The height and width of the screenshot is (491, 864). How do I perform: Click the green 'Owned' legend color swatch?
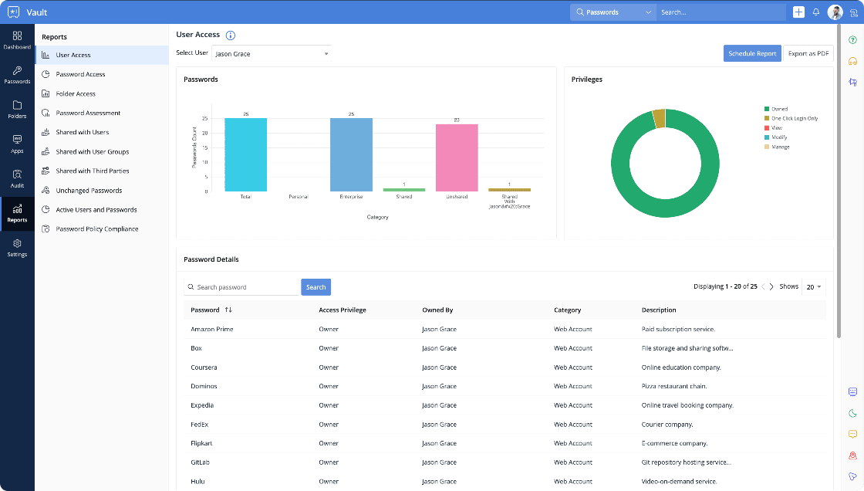(x=766, y=109)
